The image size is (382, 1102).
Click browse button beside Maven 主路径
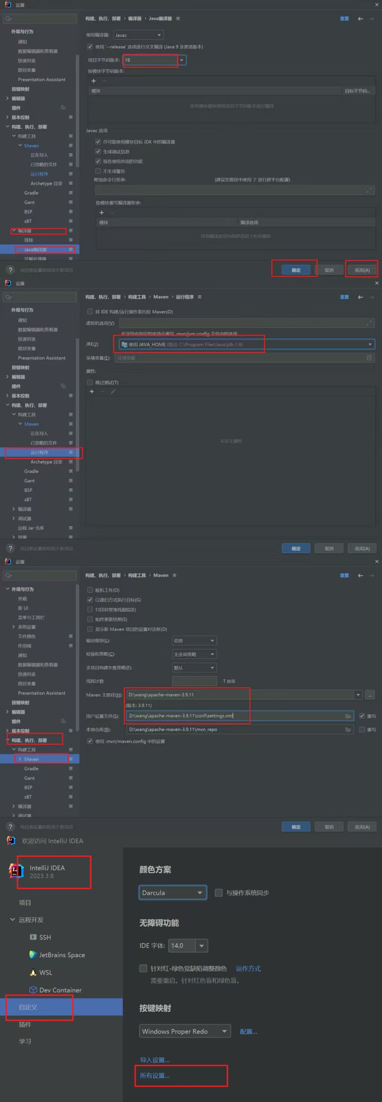[x=370, y=695]
